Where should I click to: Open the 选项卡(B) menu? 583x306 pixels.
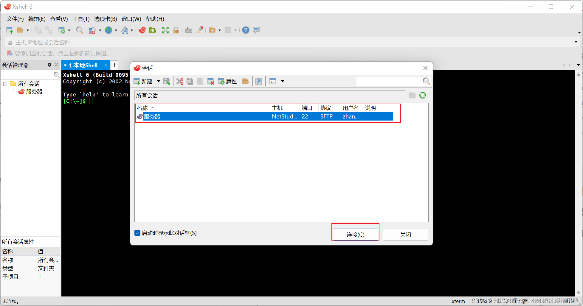click(106, 19)
